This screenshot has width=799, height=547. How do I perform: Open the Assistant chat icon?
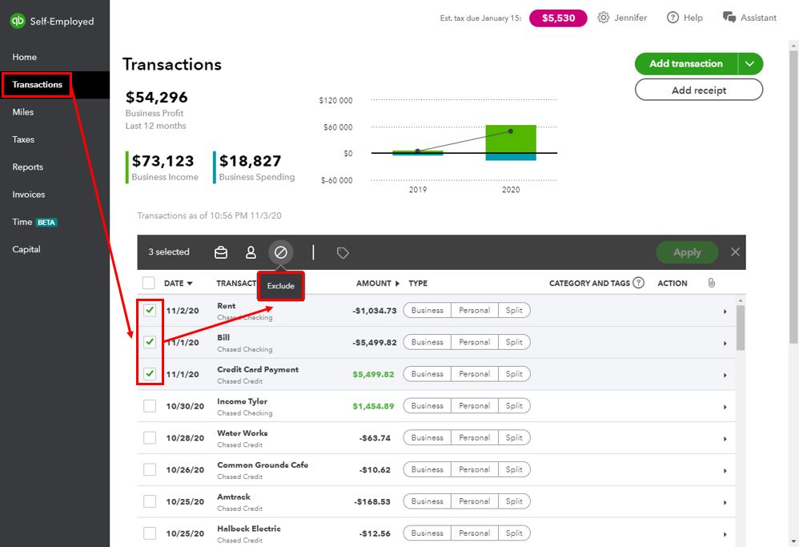pos(729,18)
